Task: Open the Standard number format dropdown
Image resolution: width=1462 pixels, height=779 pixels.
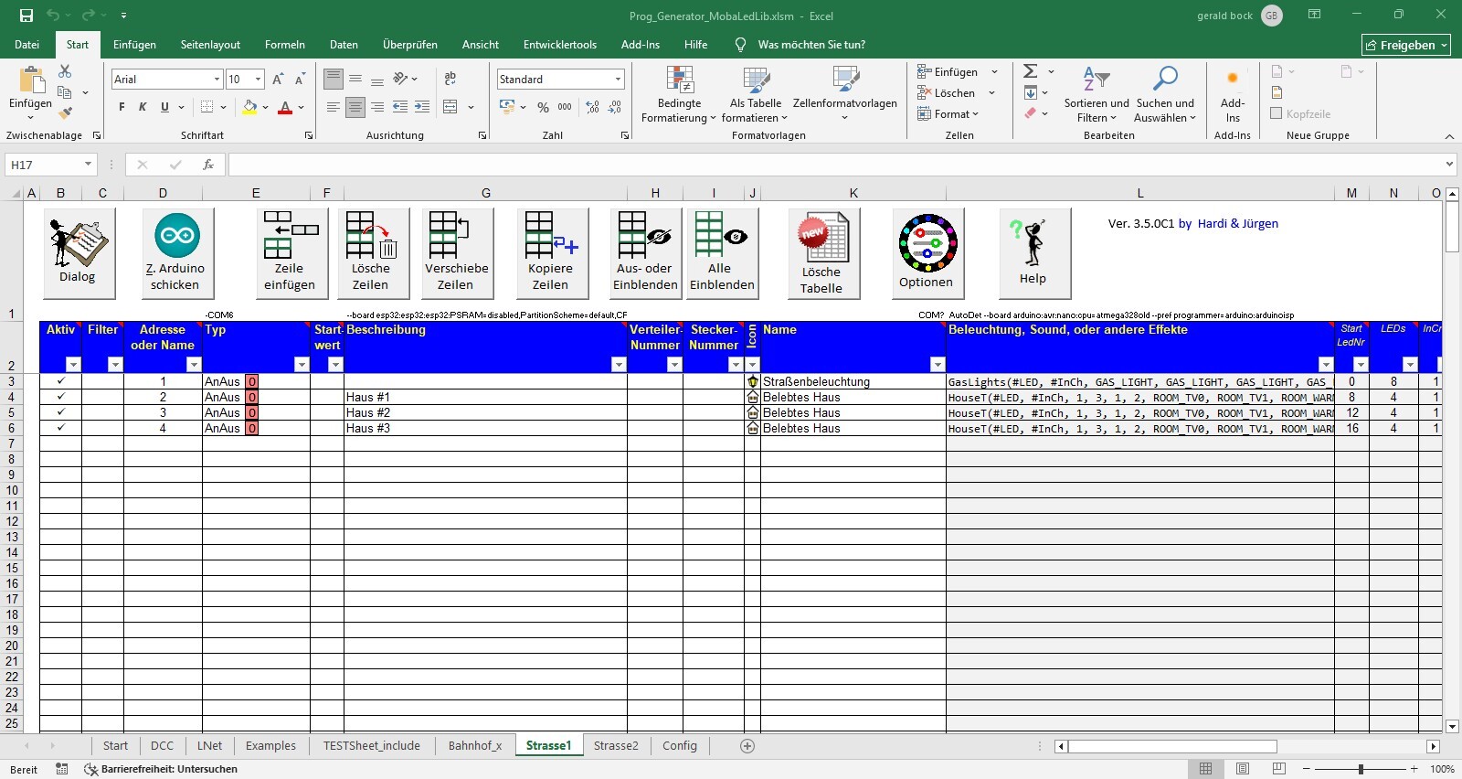Action: 619,80
